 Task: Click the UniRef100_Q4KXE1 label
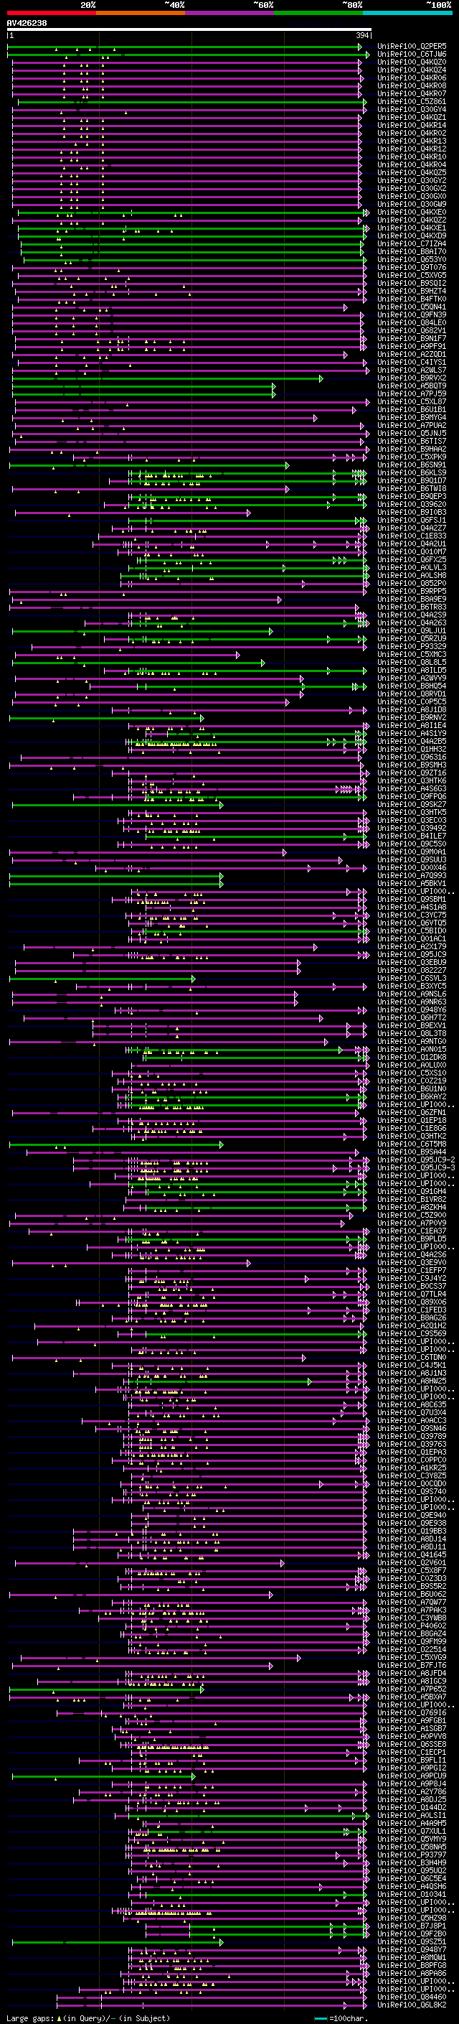pyautogui.click(x=412, y=228)
